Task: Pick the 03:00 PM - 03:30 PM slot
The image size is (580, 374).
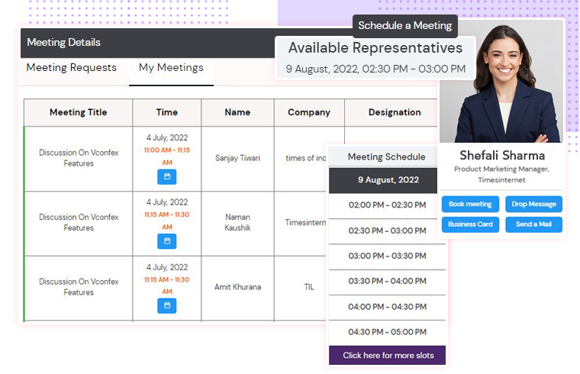Action: pyautogui.click(x=387, y=256)
